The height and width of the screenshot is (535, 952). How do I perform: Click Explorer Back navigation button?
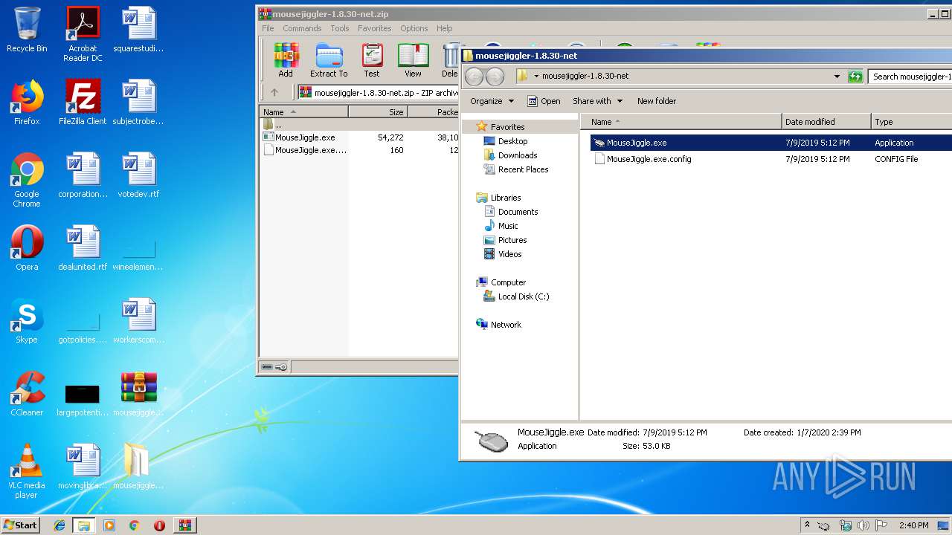tap(474, 76)
